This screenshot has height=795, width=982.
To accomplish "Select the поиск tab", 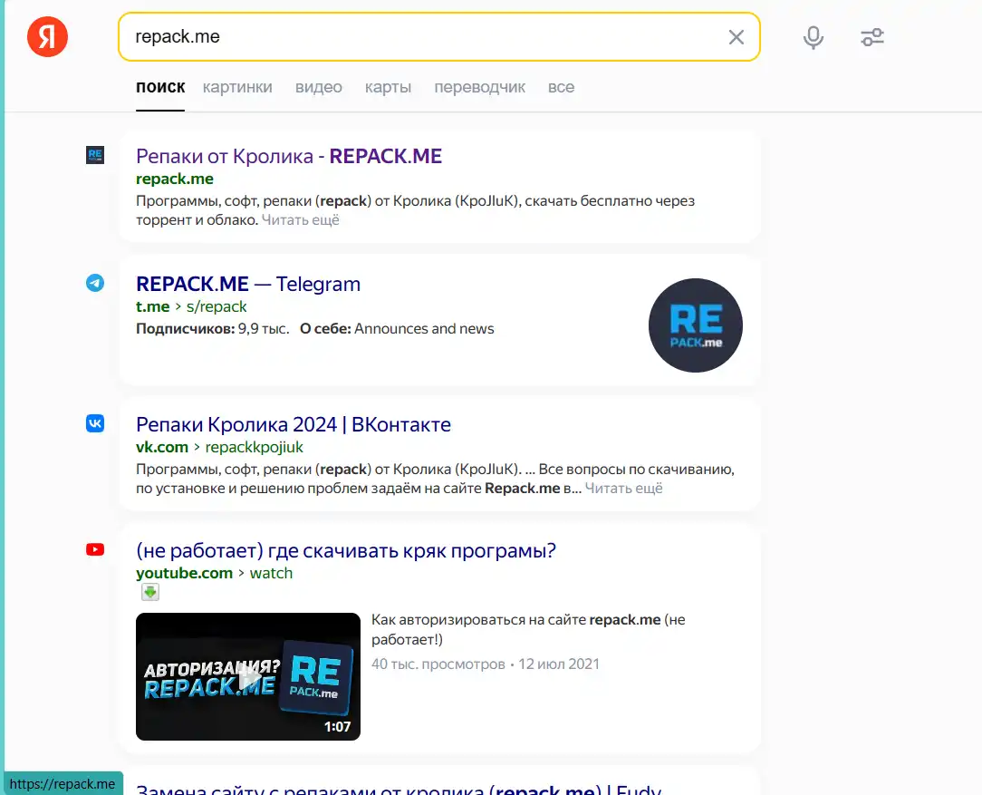I will tap(160, 87).
